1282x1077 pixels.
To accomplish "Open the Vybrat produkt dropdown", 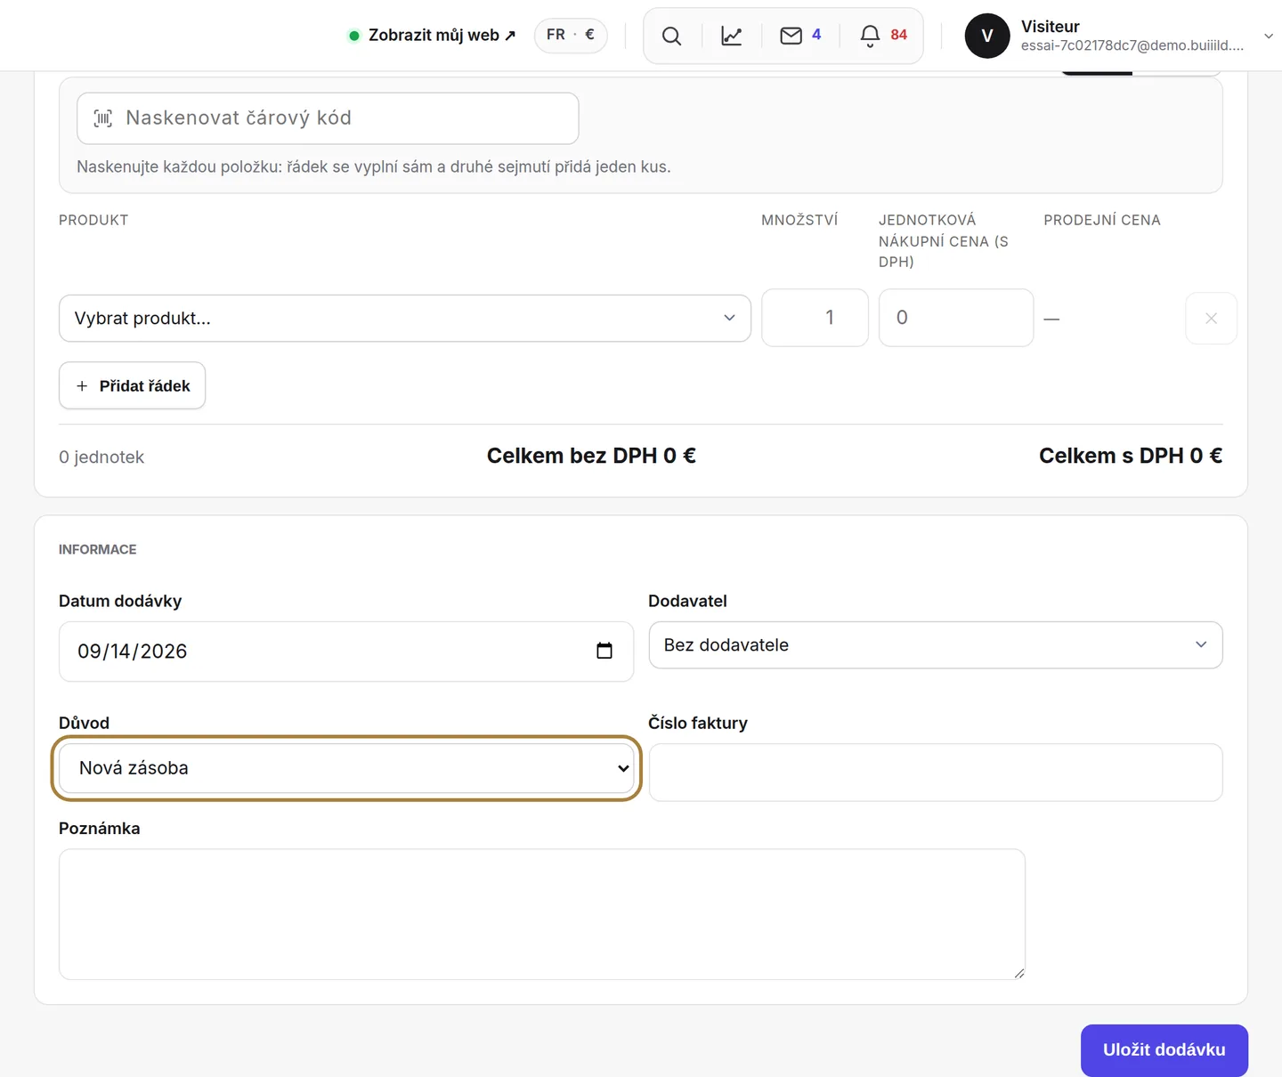I will click(405, 318).
